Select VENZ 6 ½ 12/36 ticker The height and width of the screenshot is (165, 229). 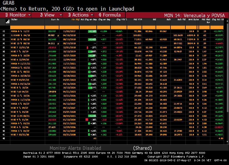coord(19,127)
